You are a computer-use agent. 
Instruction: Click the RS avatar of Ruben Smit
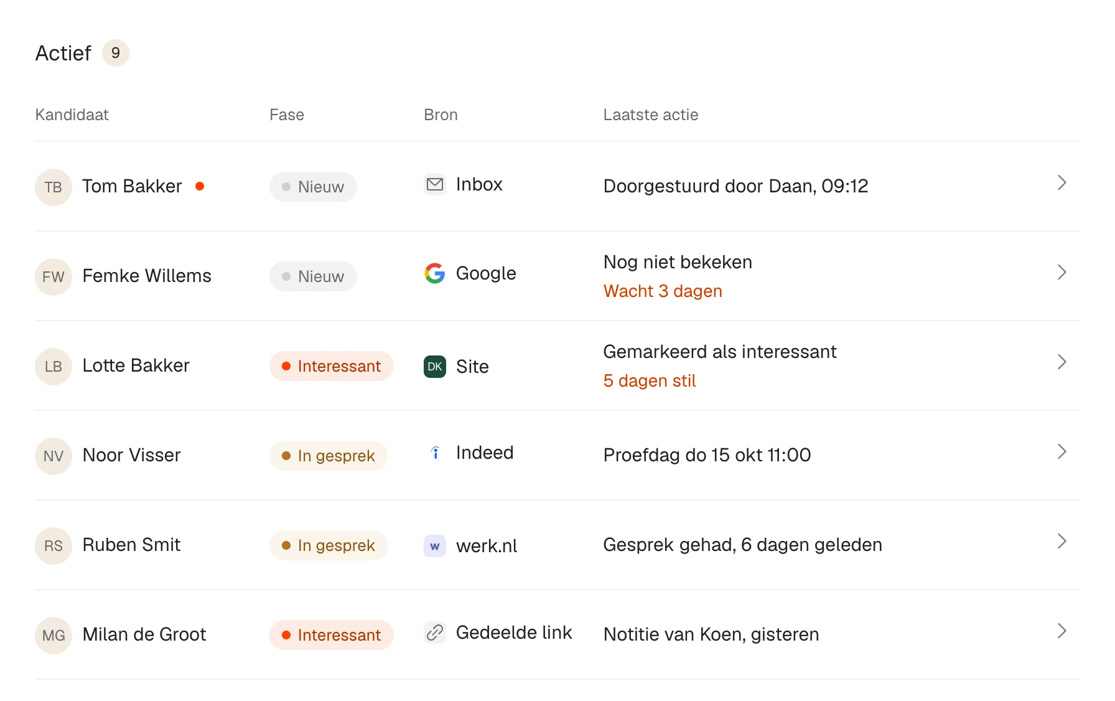pos(54,545)
